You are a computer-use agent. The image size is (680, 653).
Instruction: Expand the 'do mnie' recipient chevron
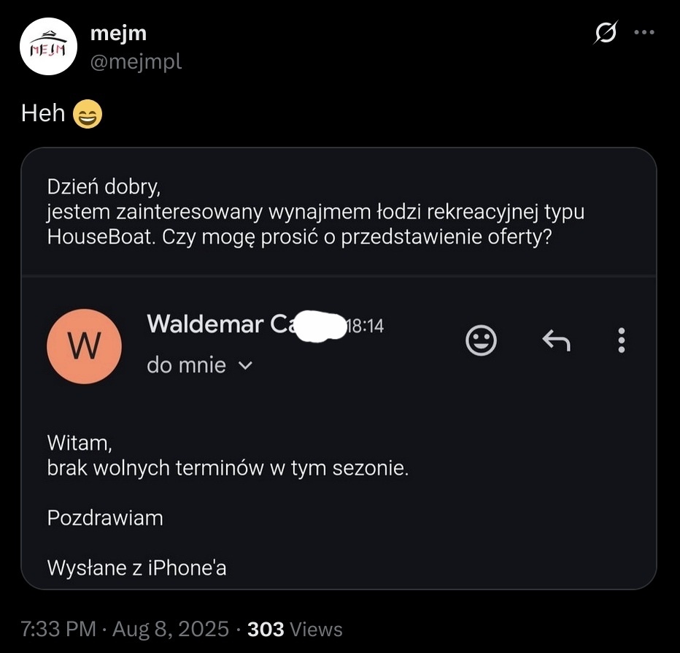click(x=245, y=365)
